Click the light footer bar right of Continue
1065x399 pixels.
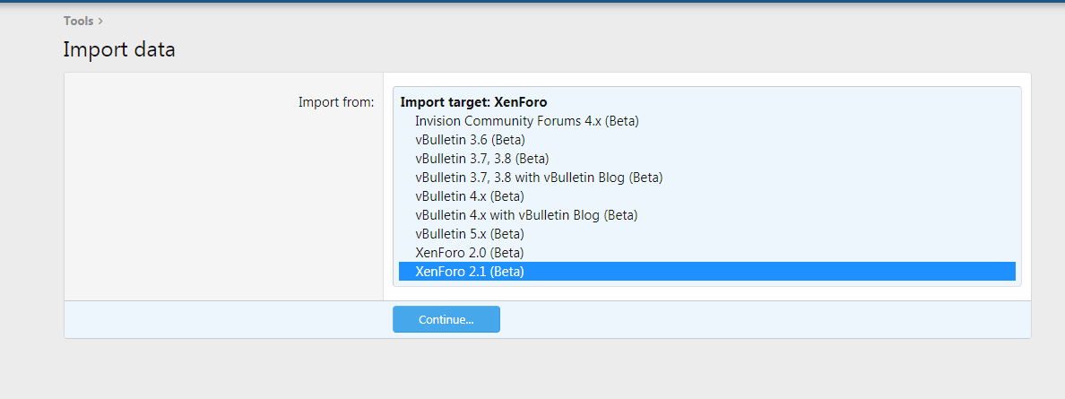[764, 319]
